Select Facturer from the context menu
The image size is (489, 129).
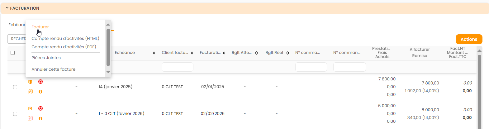pos(40,27)
